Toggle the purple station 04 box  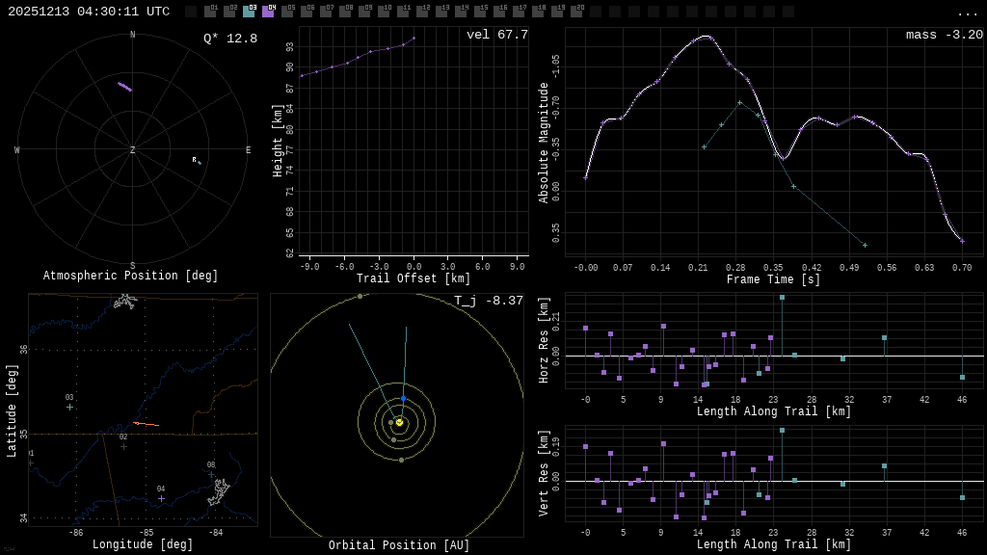tap(268, 12)
